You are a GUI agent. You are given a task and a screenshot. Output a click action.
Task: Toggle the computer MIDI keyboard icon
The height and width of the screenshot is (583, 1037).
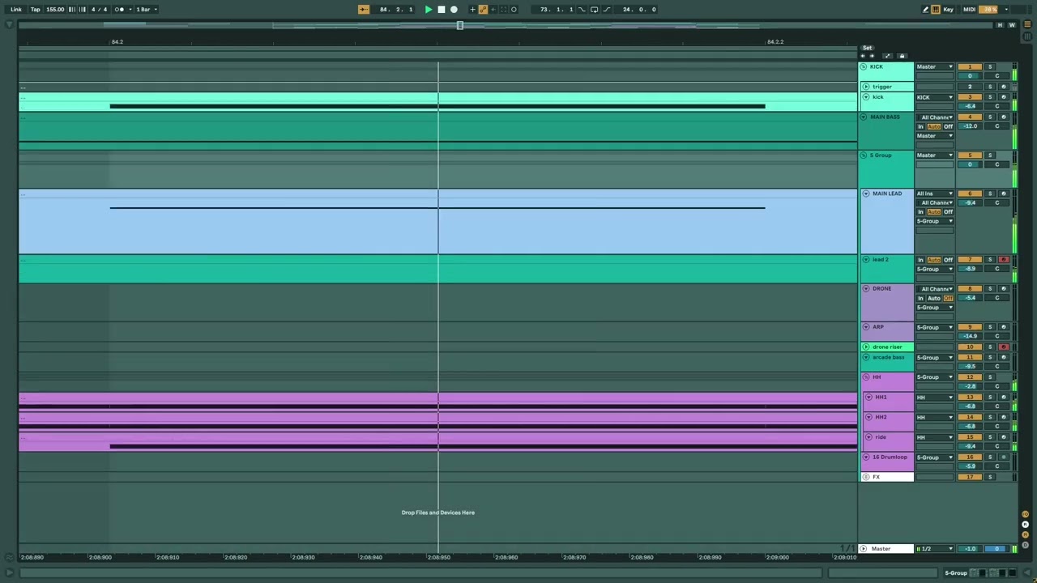pyautogui.click(x=936, y=10)
